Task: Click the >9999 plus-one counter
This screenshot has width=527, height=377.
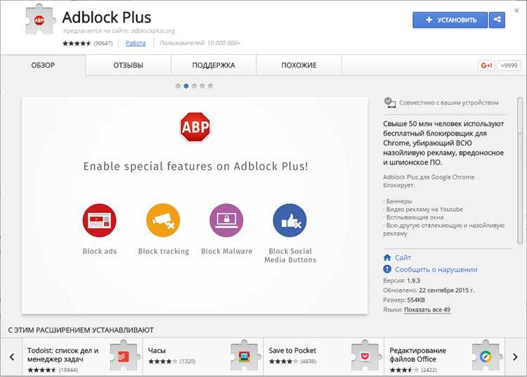Action: pyautogui.click(x=509, y=65)
